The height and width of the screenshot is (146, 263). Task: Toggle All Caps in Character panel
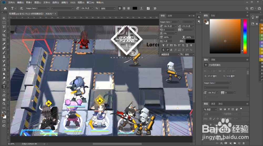tap(171, 45)
